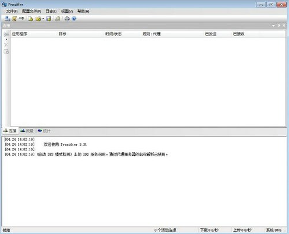The width and height of the screenshot is (289, 234).
Task: Click the Name Resolution toolbar icon
Action: tap(22, 19)
